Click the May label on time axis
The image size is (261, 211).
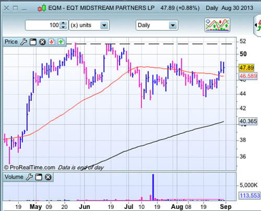click(36, 207)
